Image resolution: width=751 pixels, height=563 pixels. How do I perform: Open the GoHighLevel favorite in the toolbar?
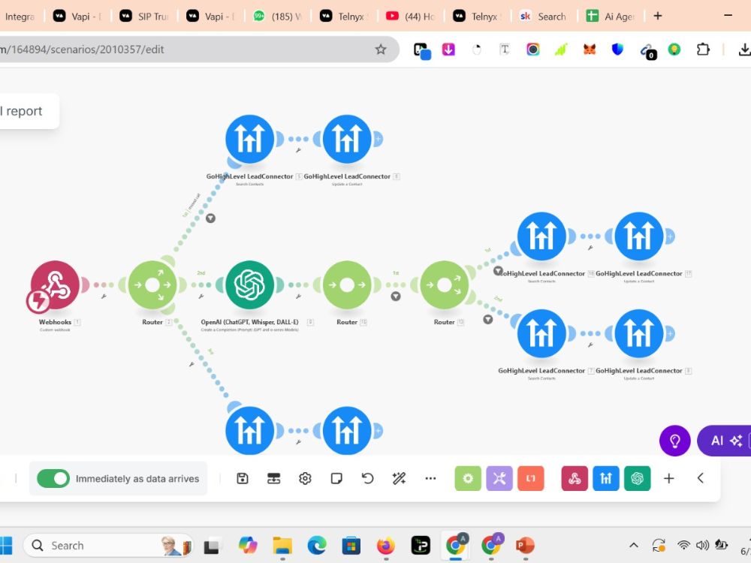tap(606, 478)
